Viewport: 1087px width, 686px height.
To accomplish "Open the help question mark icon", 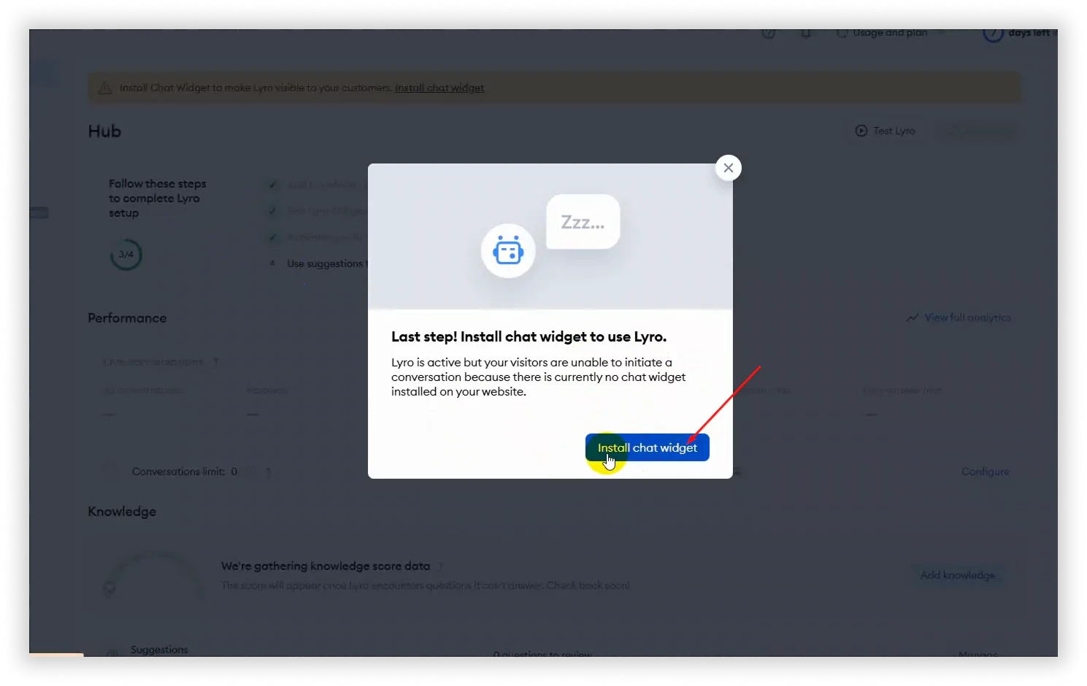I will [769, 33].
